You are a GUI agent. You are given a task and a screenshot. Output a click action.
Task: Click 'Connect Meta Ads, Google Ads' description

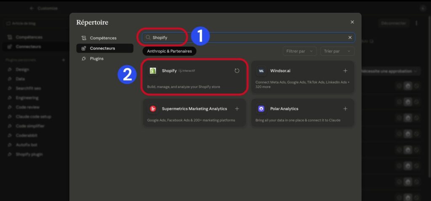coord(302,85)
